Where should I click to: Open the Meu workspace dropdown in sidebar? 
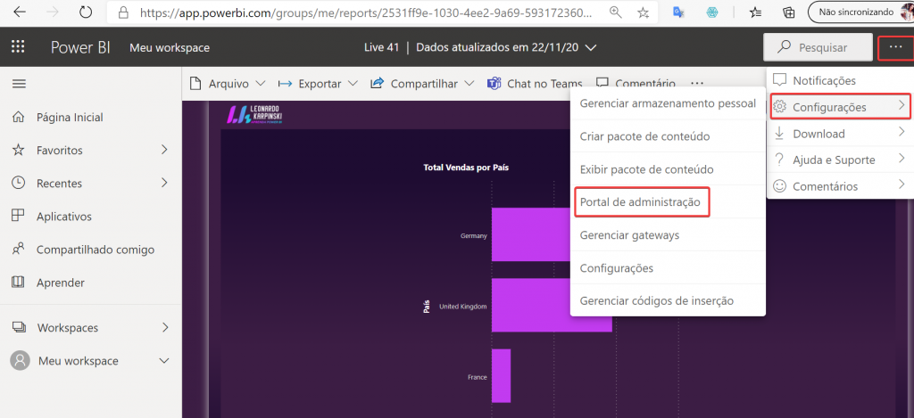(x=163, y=361)
